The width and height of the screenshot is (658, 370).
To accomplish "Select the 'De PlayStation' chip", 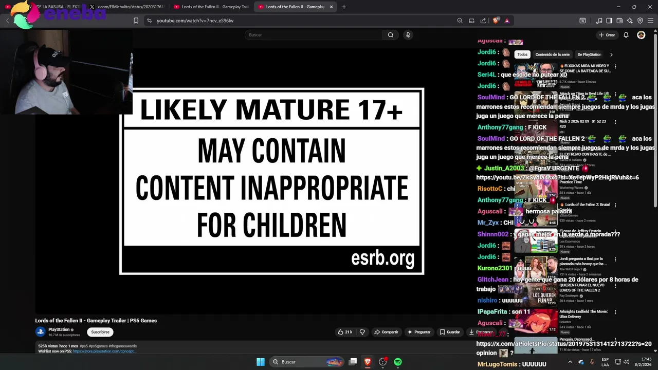I will pyautogui.click(x=589, y=54).
